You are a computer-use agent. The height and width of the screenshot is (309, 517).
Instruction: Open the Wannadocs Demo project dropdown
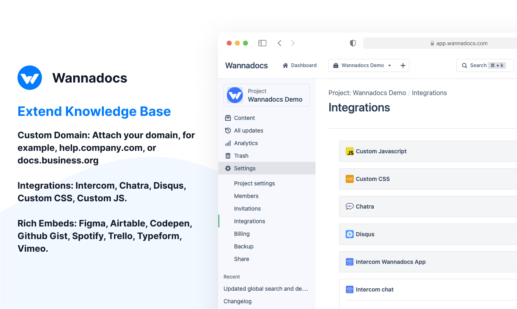tap(362, 65)
